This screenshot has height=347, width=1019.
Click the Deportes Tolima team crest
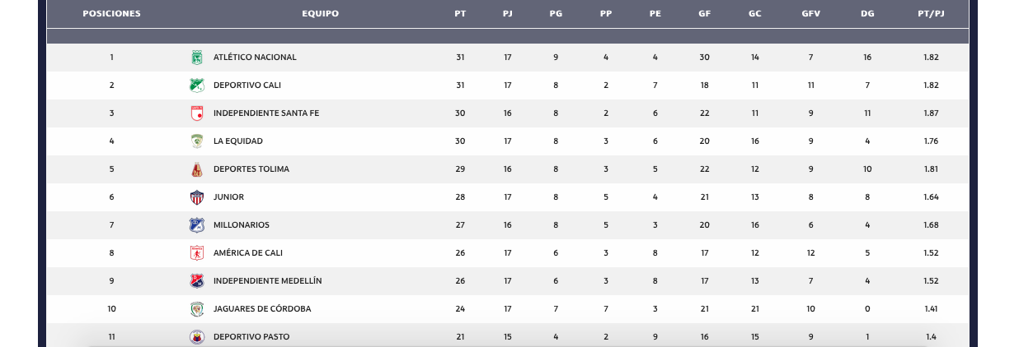click(x=196, y=169)
